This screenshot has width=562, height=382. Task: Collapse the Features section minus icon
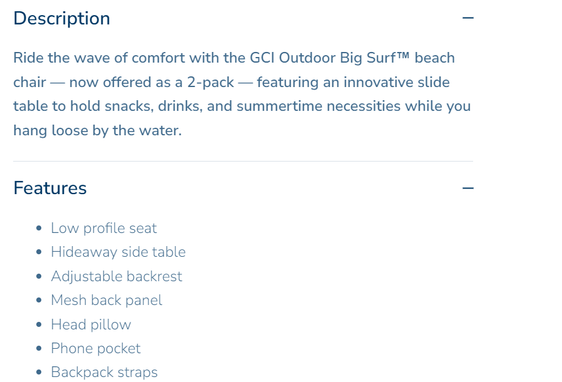click(467, 188)
